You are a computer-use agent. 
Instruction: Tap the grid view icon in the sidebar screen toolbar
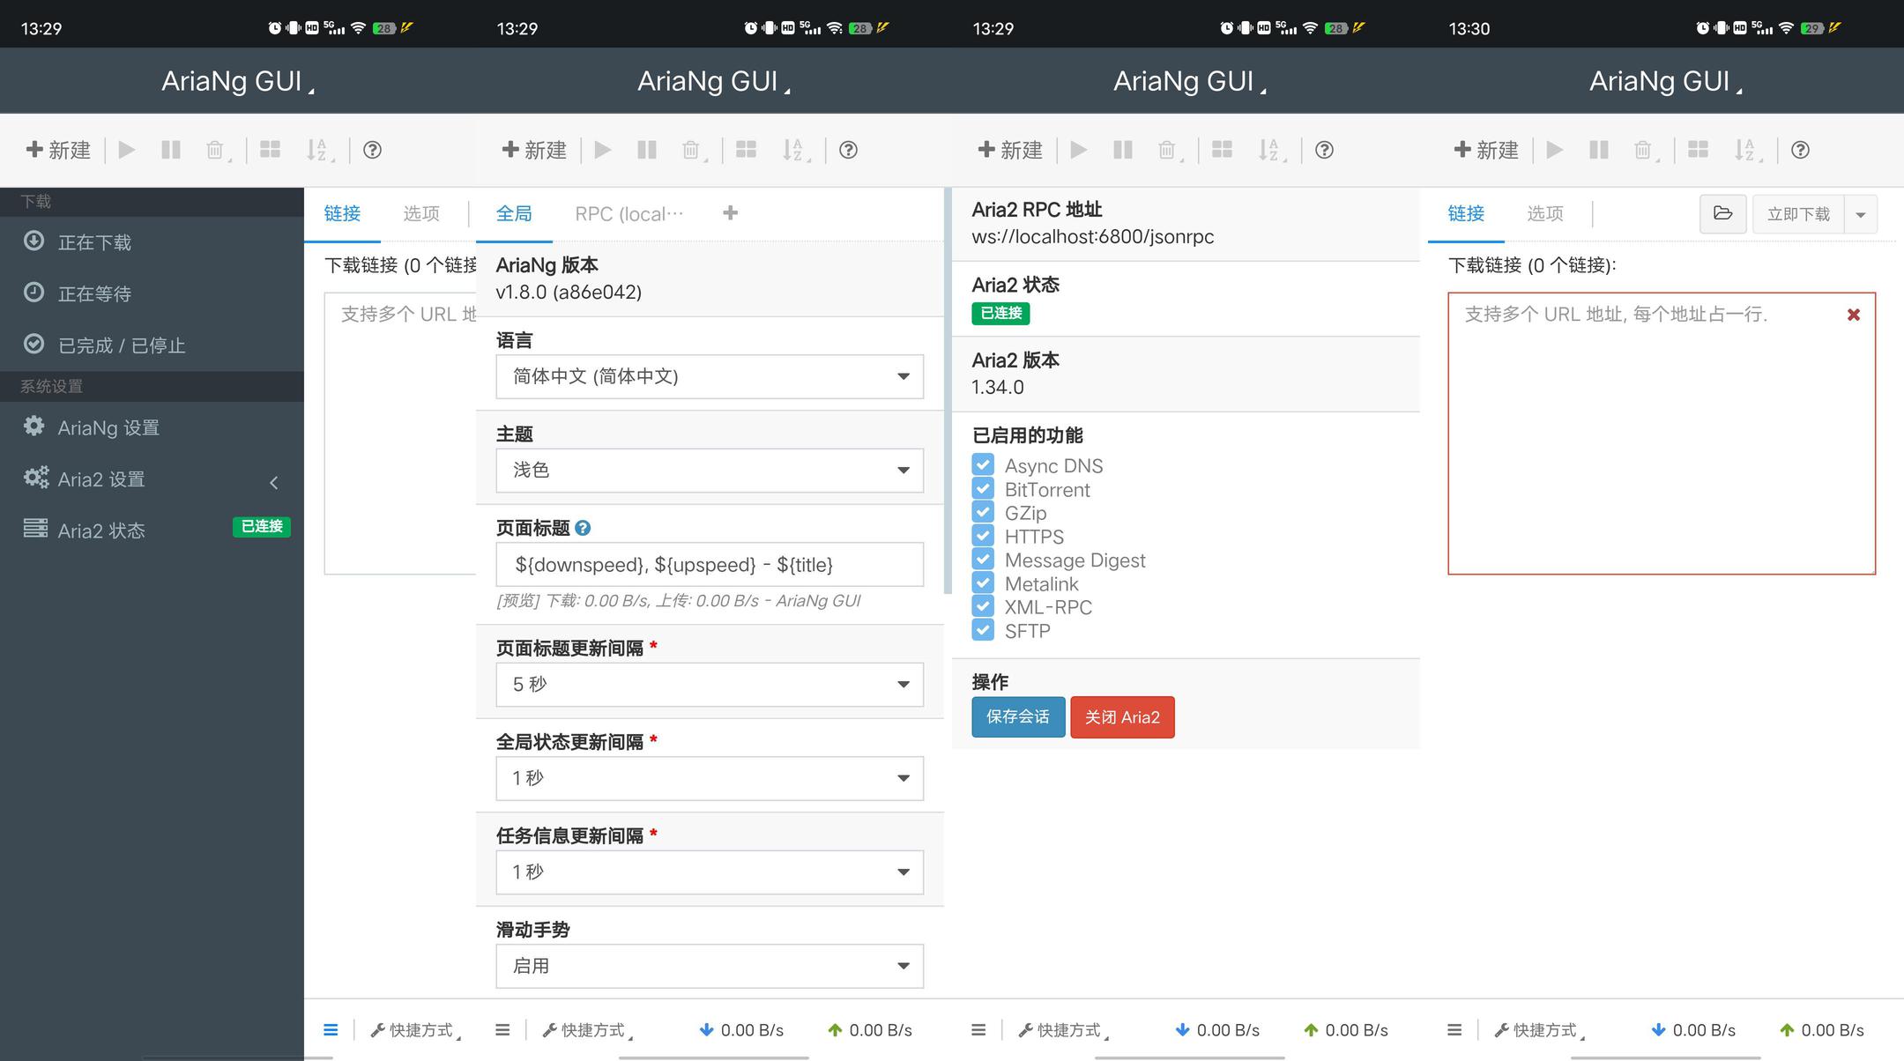pos(270,150)
